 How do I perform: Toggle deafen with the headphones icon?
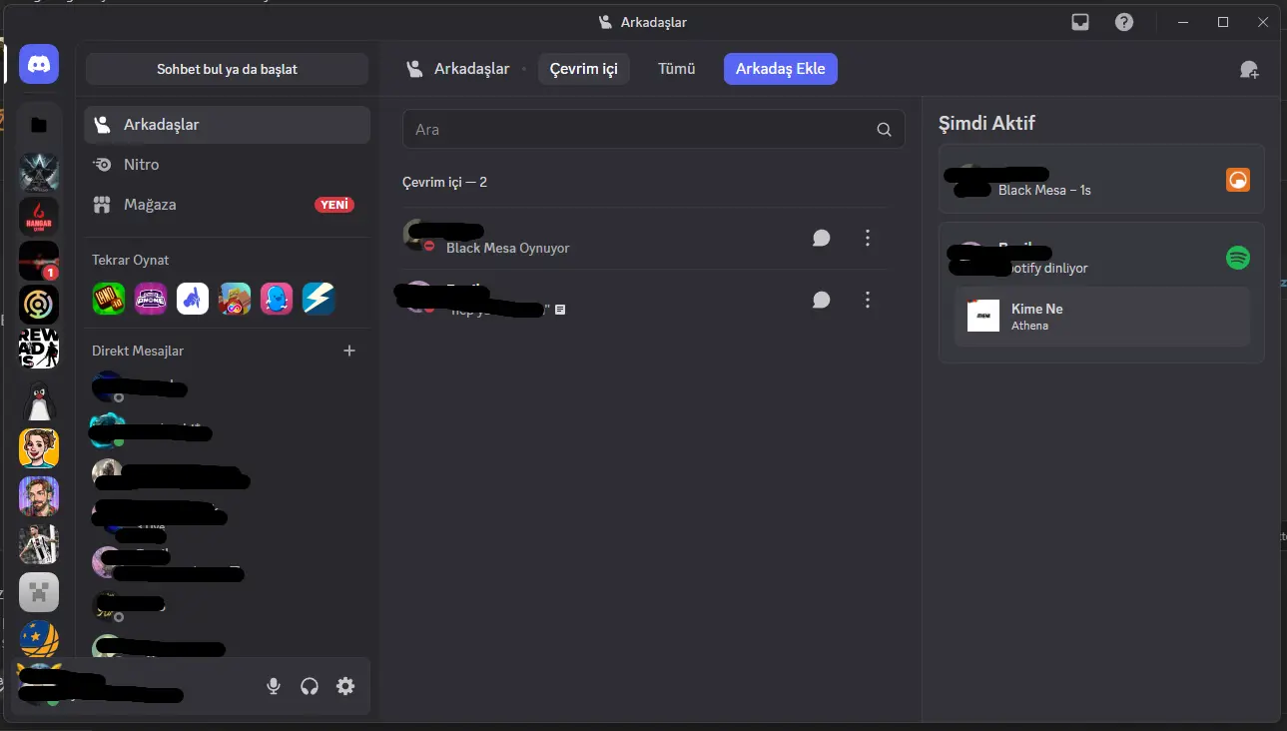tap(310, 686)
